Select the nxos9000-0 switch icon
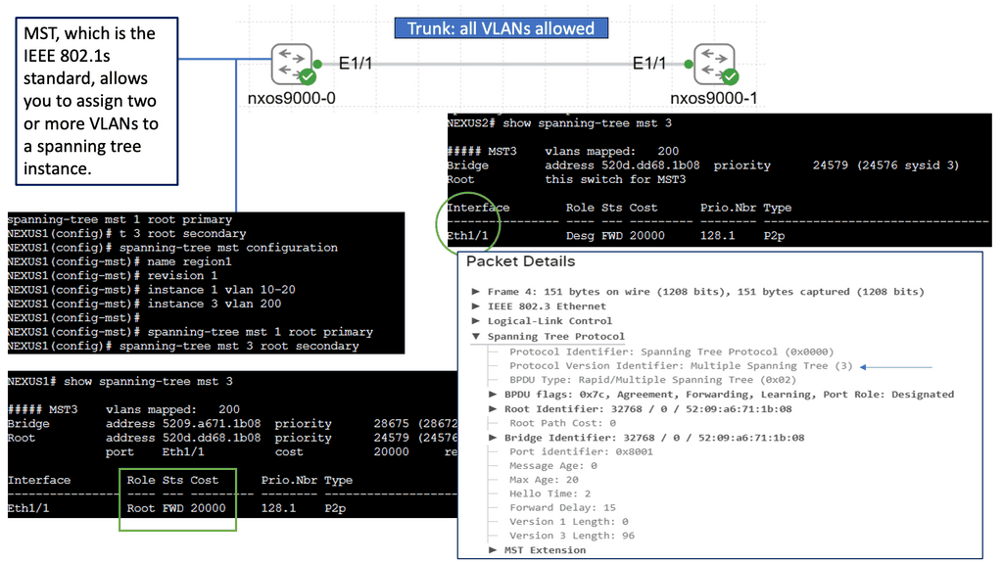The width and height of the screenshot is (1003, 564). click(x=292, y=64)
